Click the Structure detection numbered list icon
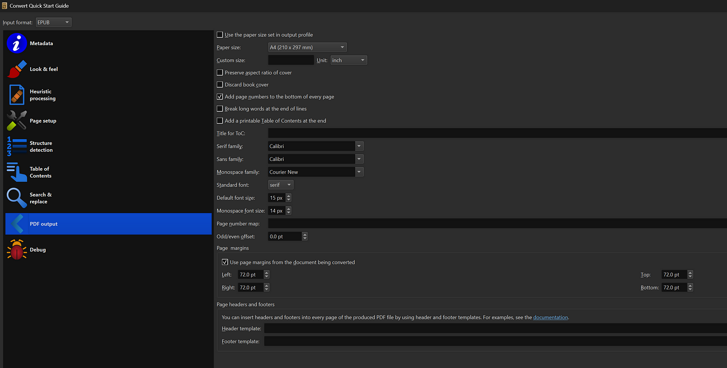 16,146
